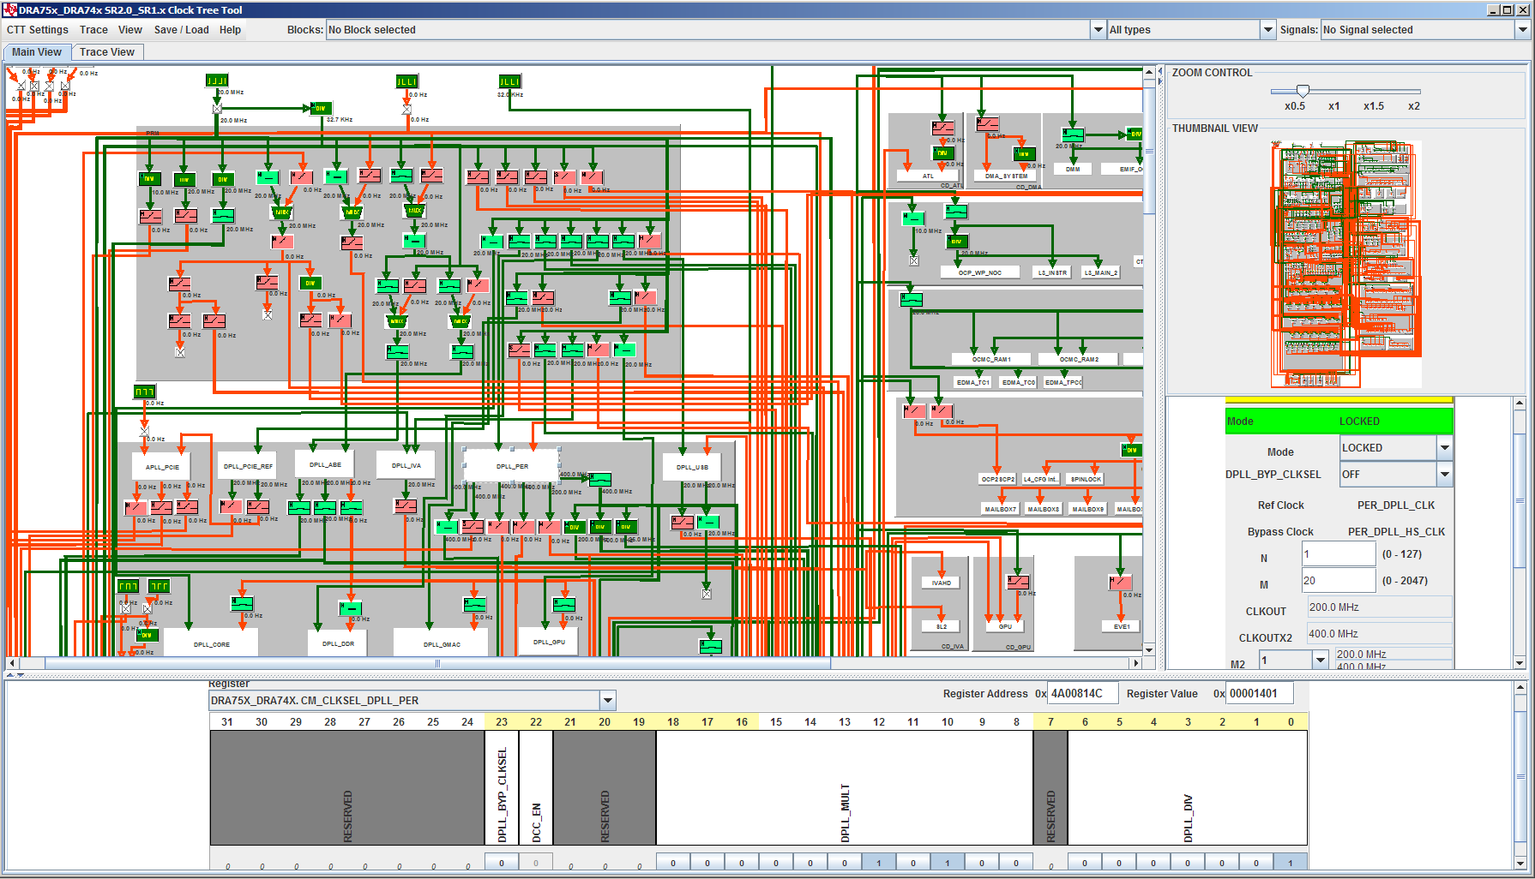This screenshot has height=879, width=1535.
Task: Click the red gate icon under DPLL_IVA
Action: tap(406, 505)
